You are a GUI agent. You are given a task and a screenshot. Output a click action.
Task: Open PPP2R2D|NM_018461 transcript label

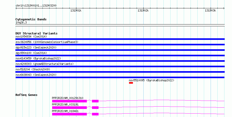pos(65,111)
